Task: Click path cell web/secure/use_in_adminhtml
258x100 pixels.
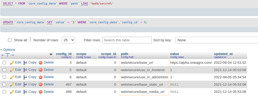Action: (144, 77)
